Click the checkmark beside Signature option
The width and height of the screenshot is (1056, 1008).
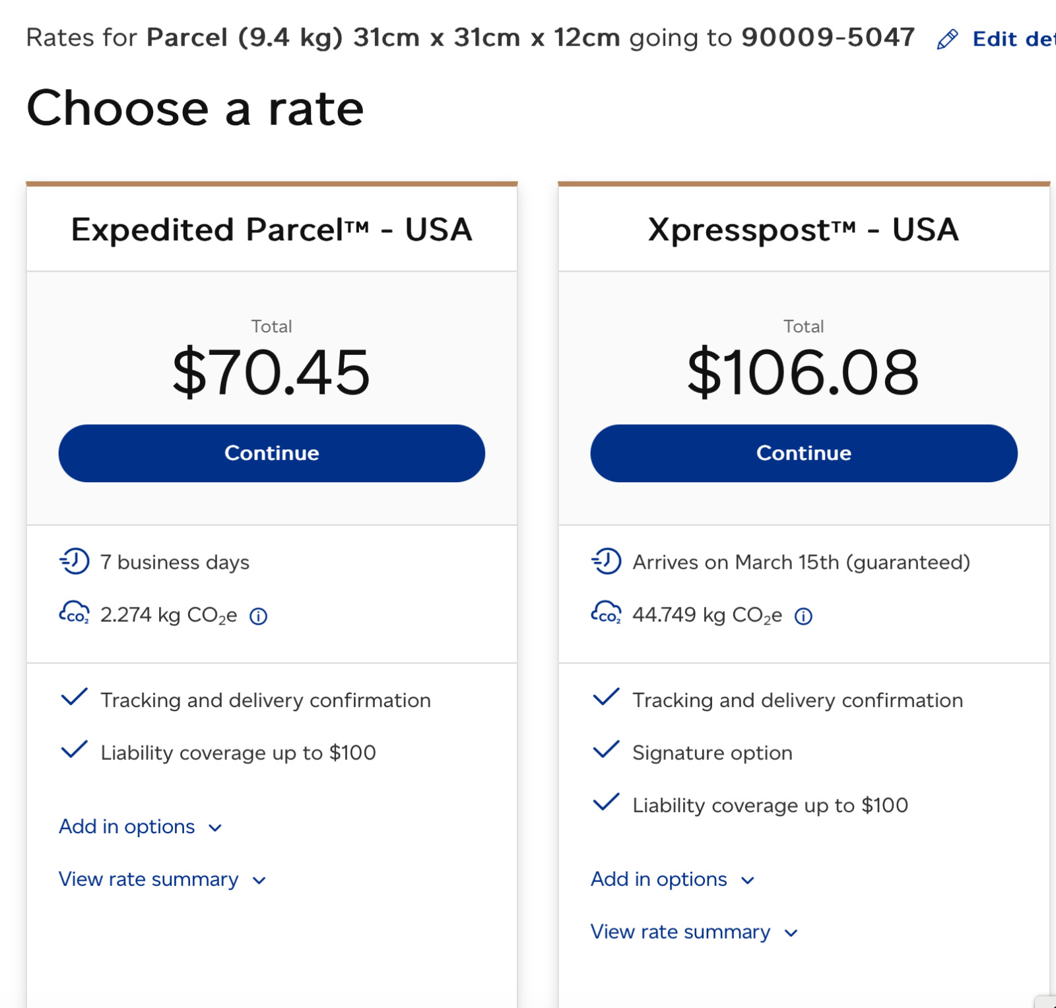pos(607,749)
